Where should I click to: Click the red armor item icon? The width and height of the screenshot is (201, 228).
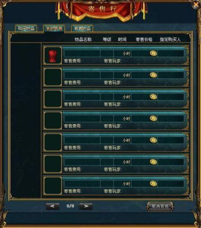53,56
